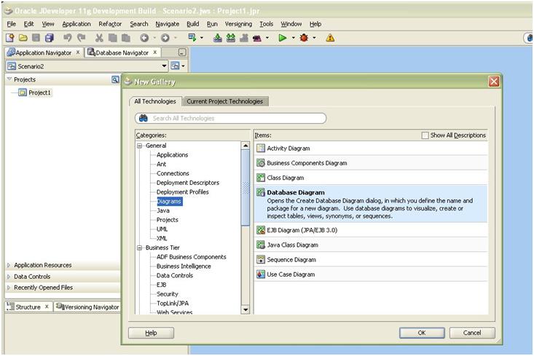The height and width of the screenshot is (356, 534).
Task: Click the Search All Technologies field
Action: (230, 118)
